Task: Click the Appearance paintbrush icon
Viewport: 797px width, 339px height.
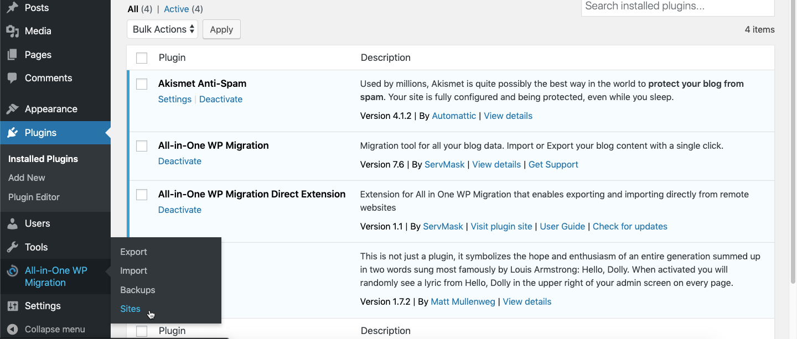Action: (x=12, y=109)
